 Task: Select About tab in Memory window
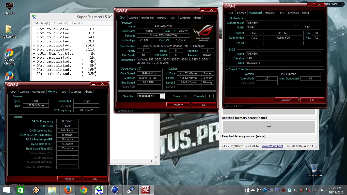[x=88, y=92]
